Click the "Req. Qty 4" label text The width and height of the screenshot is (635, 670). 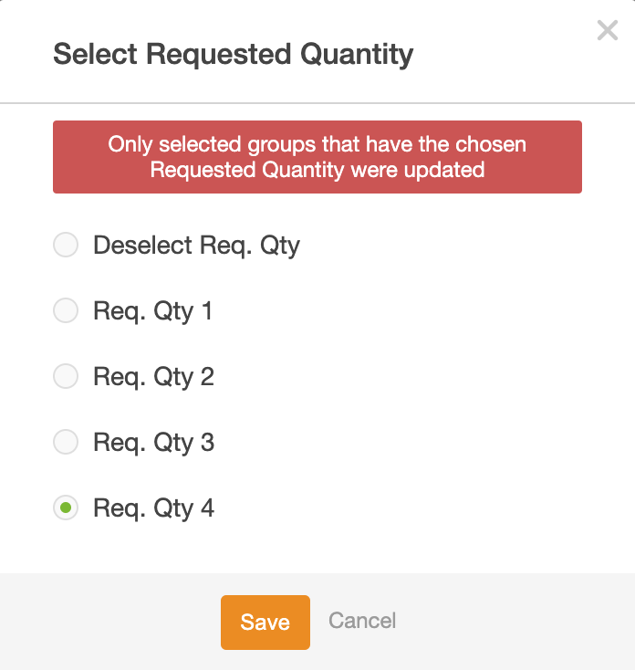point(153,508)
